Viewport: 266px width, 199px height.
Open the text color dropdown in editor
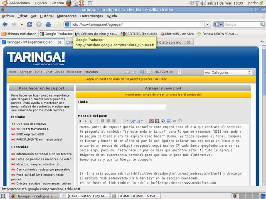(126, 121)
